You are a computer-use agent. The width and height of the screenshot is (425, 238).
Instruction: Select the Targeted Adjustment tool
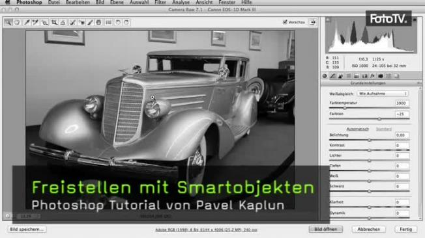[x=44, y=22]
